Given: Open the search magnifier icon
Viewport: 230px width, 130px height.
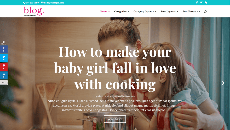Looking at the screenshot, I should (205, 11).
